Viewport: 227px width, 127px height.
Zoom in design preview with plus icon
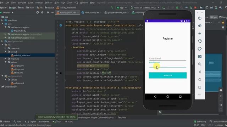click(x=221, y=96)
